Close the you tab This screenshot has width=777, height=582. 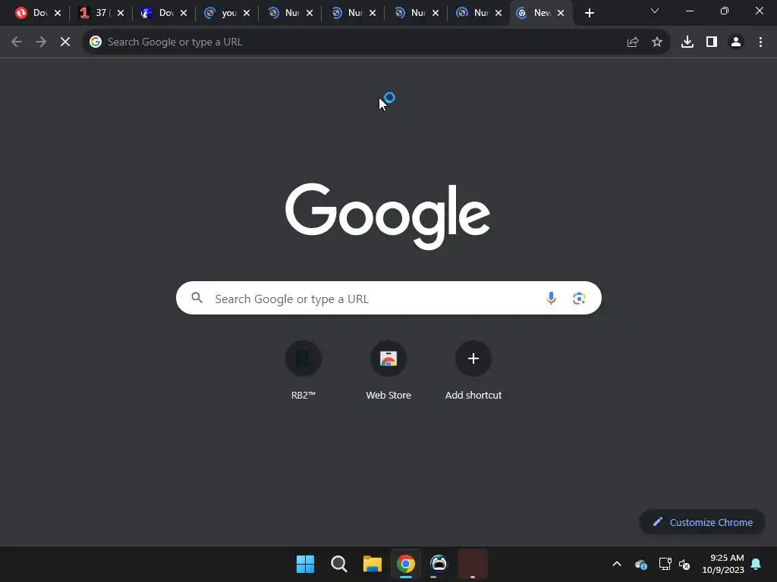tap(247, 13)
